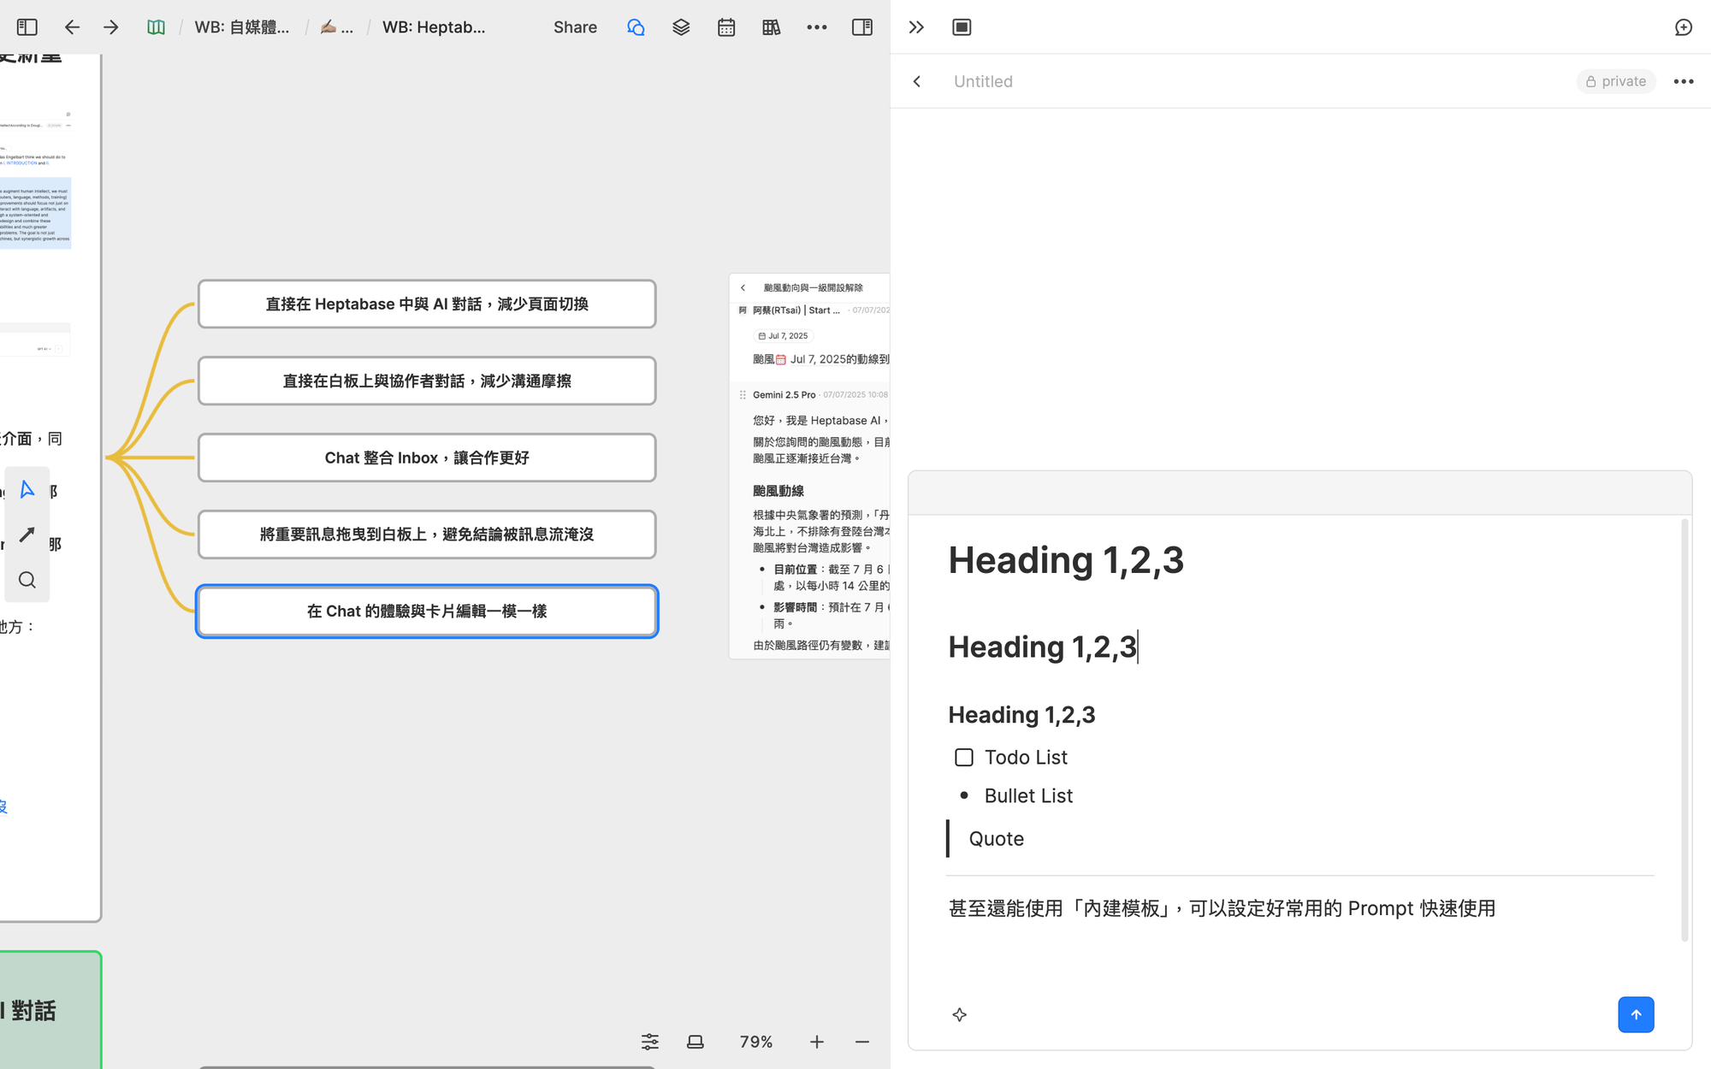Toggle the left sidebar panel icon
The width and height of the screenshot is (1711, 1069).
27,27
